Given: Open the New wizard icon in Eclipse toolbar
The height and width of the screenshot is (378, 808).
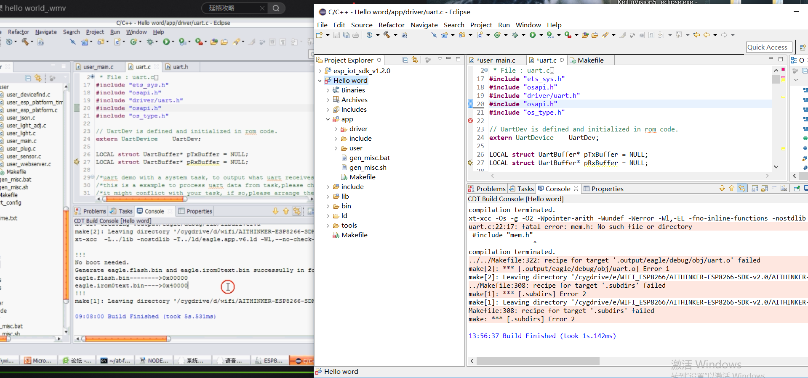Looking at the screenshot, I should (x=320, y=35).
